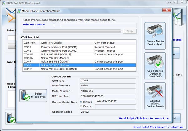
Task: Open the wizard's need help contact link
Action: [x=144, y=118]
